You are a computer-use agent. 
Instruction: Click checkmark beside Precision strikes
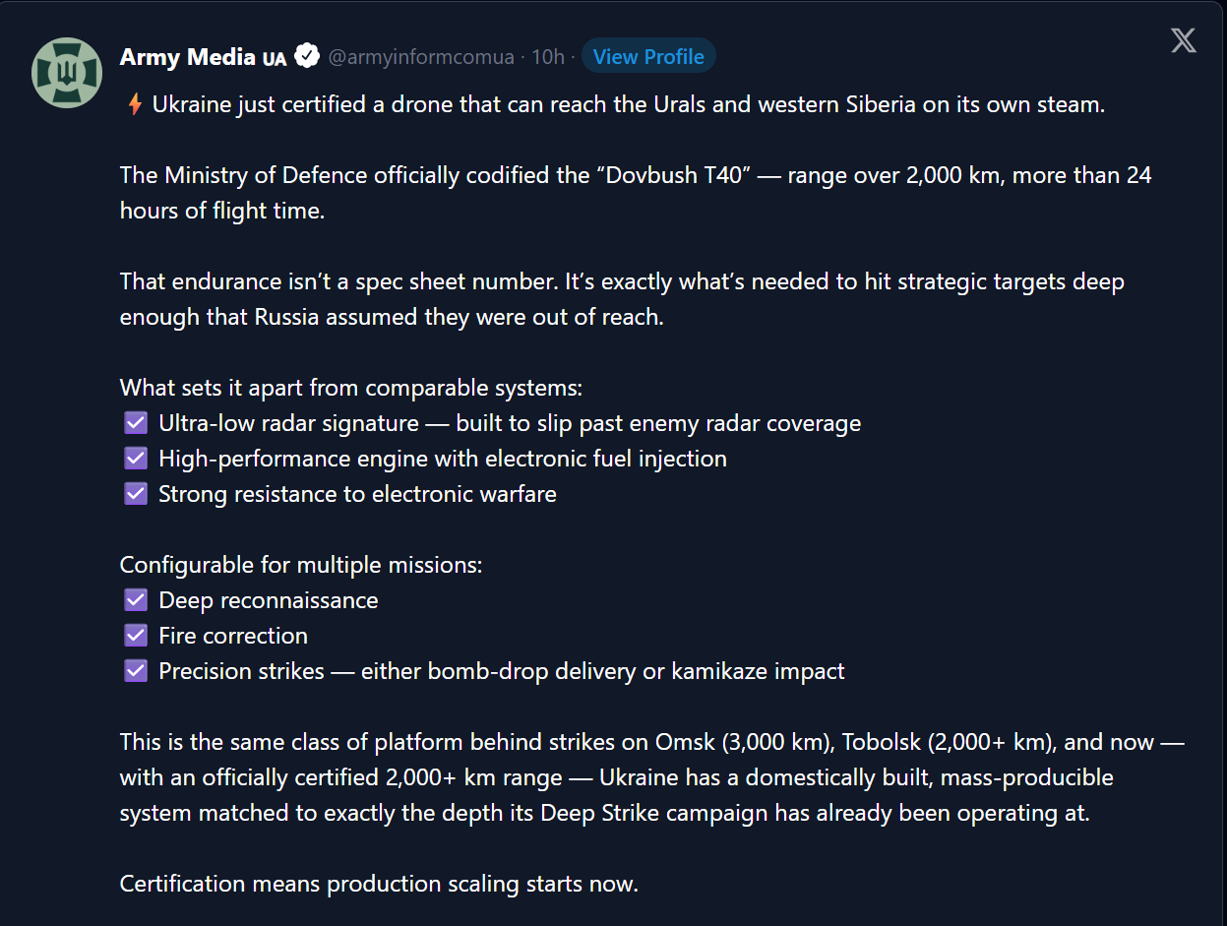click(136, 671)
